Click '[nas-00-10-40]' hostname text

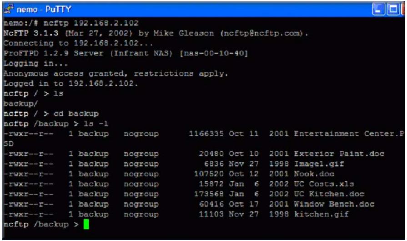(x=214, y=53)
